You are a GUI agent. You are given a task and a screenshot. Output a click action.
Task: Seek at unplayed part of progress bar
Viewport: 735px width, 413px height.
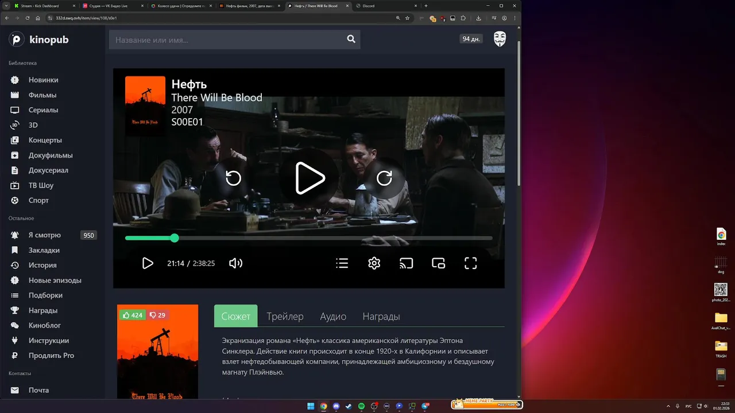[x=335, y=238]
